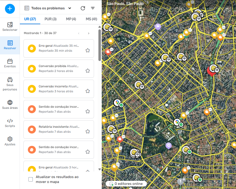Click the 0 editores online button

[x=126, y=184]
